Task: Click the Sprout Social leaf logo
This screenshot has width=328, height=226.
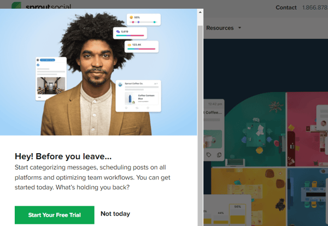Action: click(x=16, y=5)
